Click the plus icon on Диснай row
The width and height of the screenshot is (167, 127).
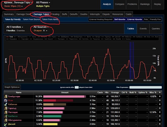point(160,124)
